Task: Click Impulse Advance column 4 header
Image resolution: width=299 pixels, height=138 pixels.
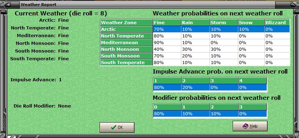Action: (x=253, y=81)
